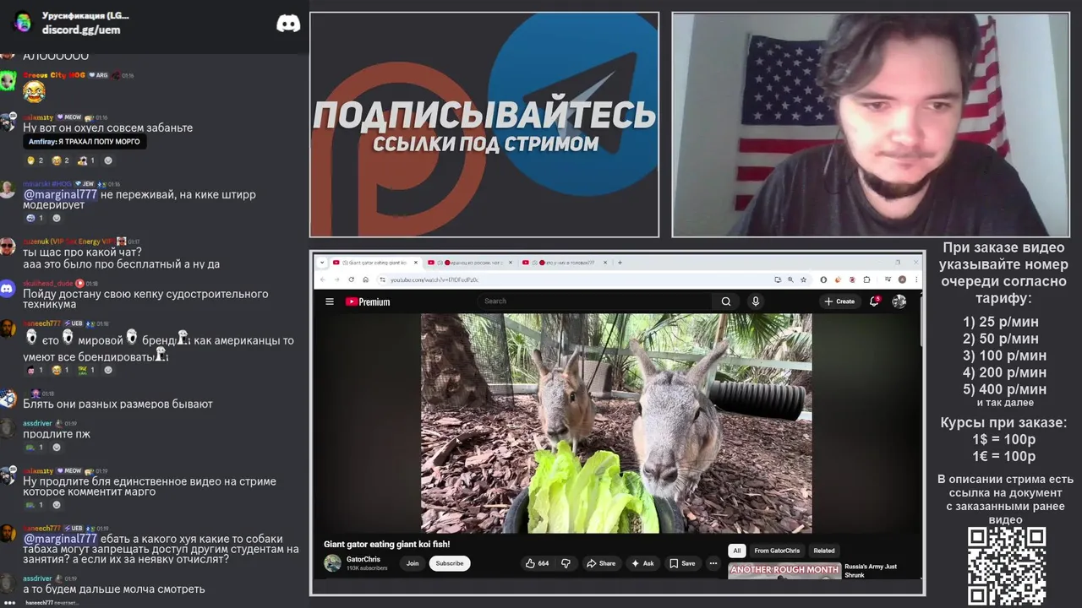Open YouTube account avatar menu
The width and height of the screenshot is (1082, 608).
pos(899,301)
